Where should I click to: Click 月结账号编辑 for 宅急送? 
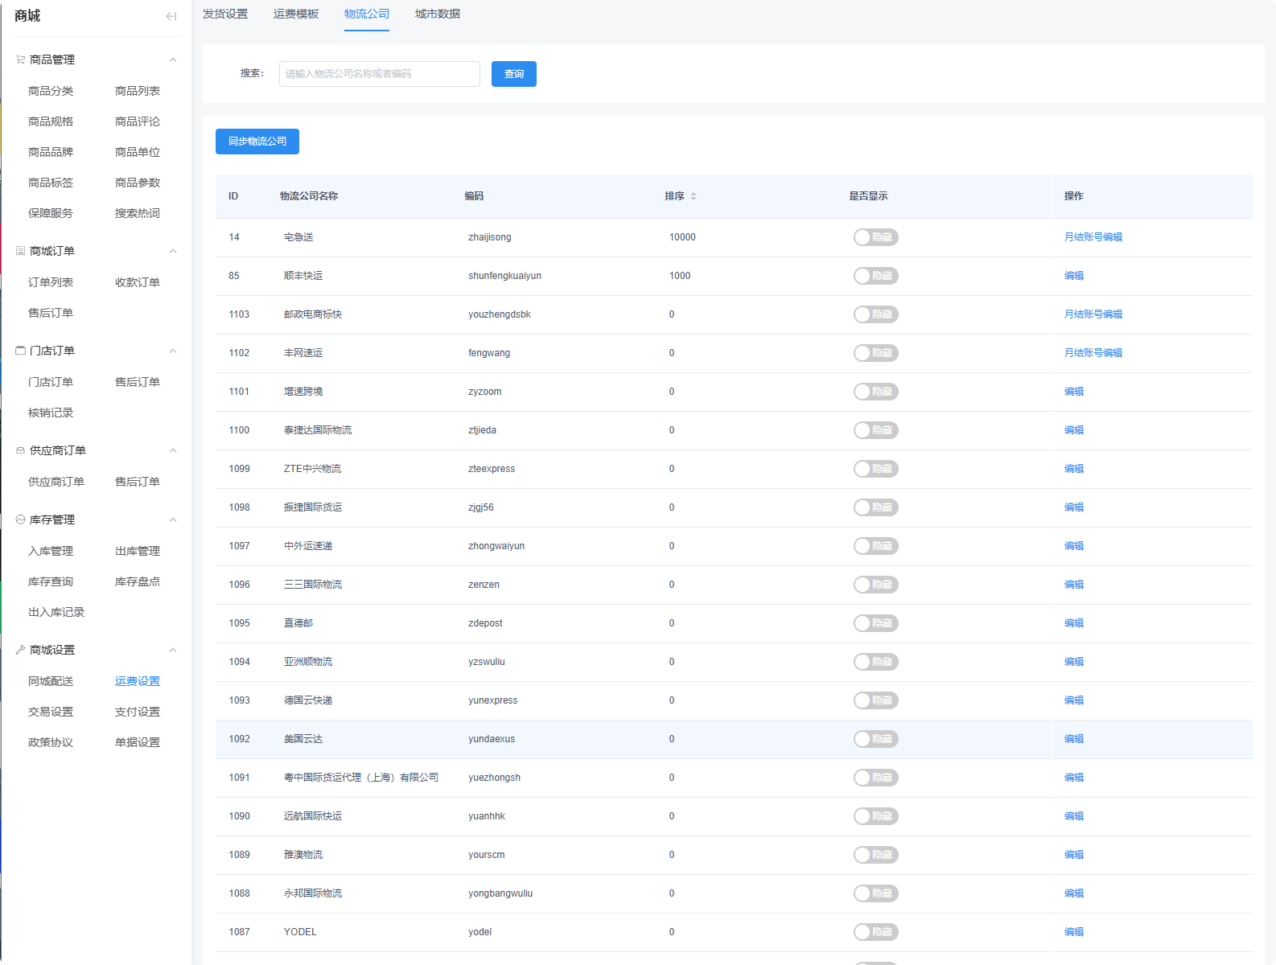click(1093, 237)
